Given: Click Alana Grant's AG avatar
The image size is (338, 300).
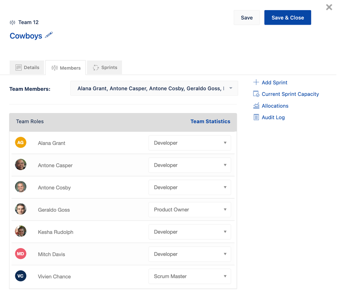Looking at the screenshot, I should point(21,143).
